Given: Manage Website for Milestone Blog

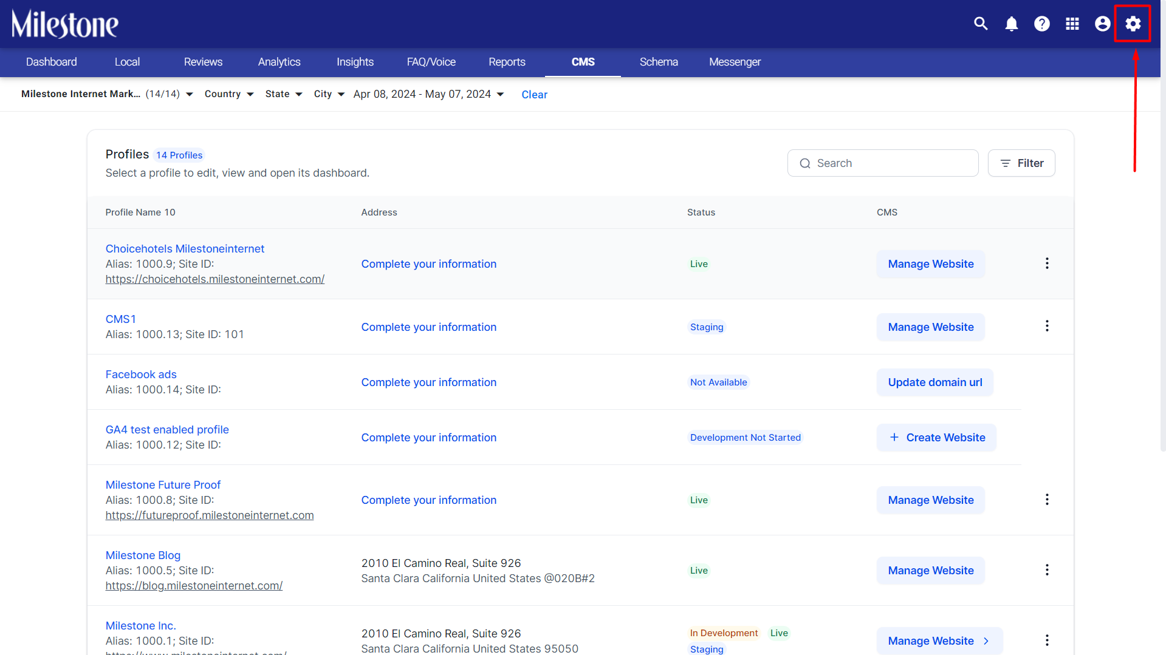Looking at the screenshot, I should tap(931, 571).
